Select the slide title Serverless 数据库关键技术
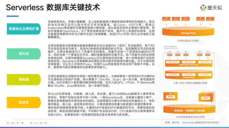This screenshot has width=229, height=128. (53, 7)
